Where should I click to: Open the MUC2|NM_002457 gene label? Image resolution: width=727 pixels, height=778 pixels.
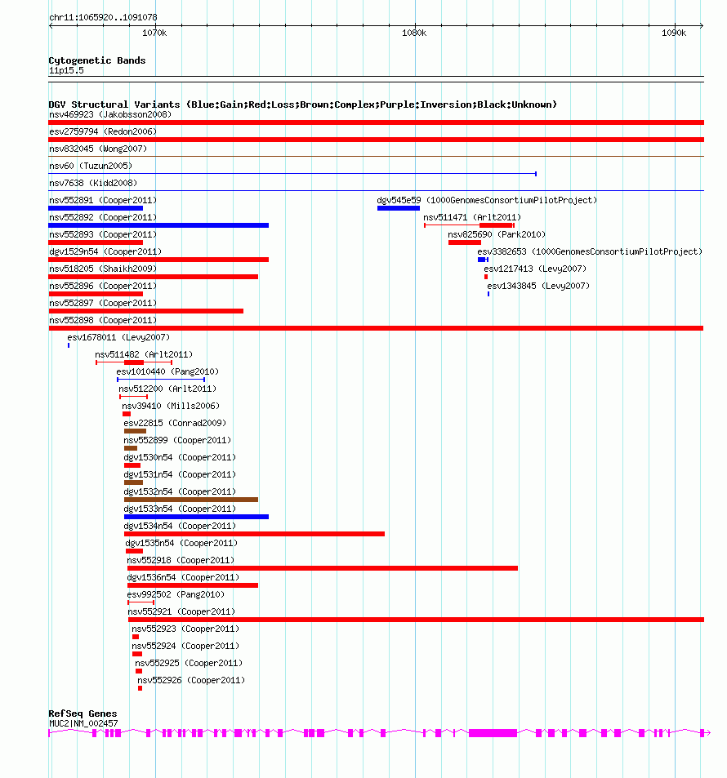click(x=83, y=723)
